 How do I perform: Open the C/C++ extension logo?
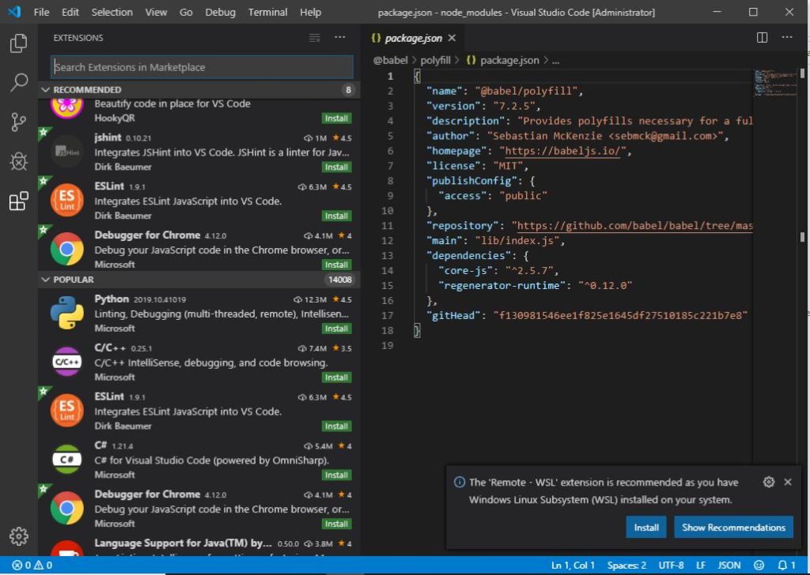click(x=67, y=362)
